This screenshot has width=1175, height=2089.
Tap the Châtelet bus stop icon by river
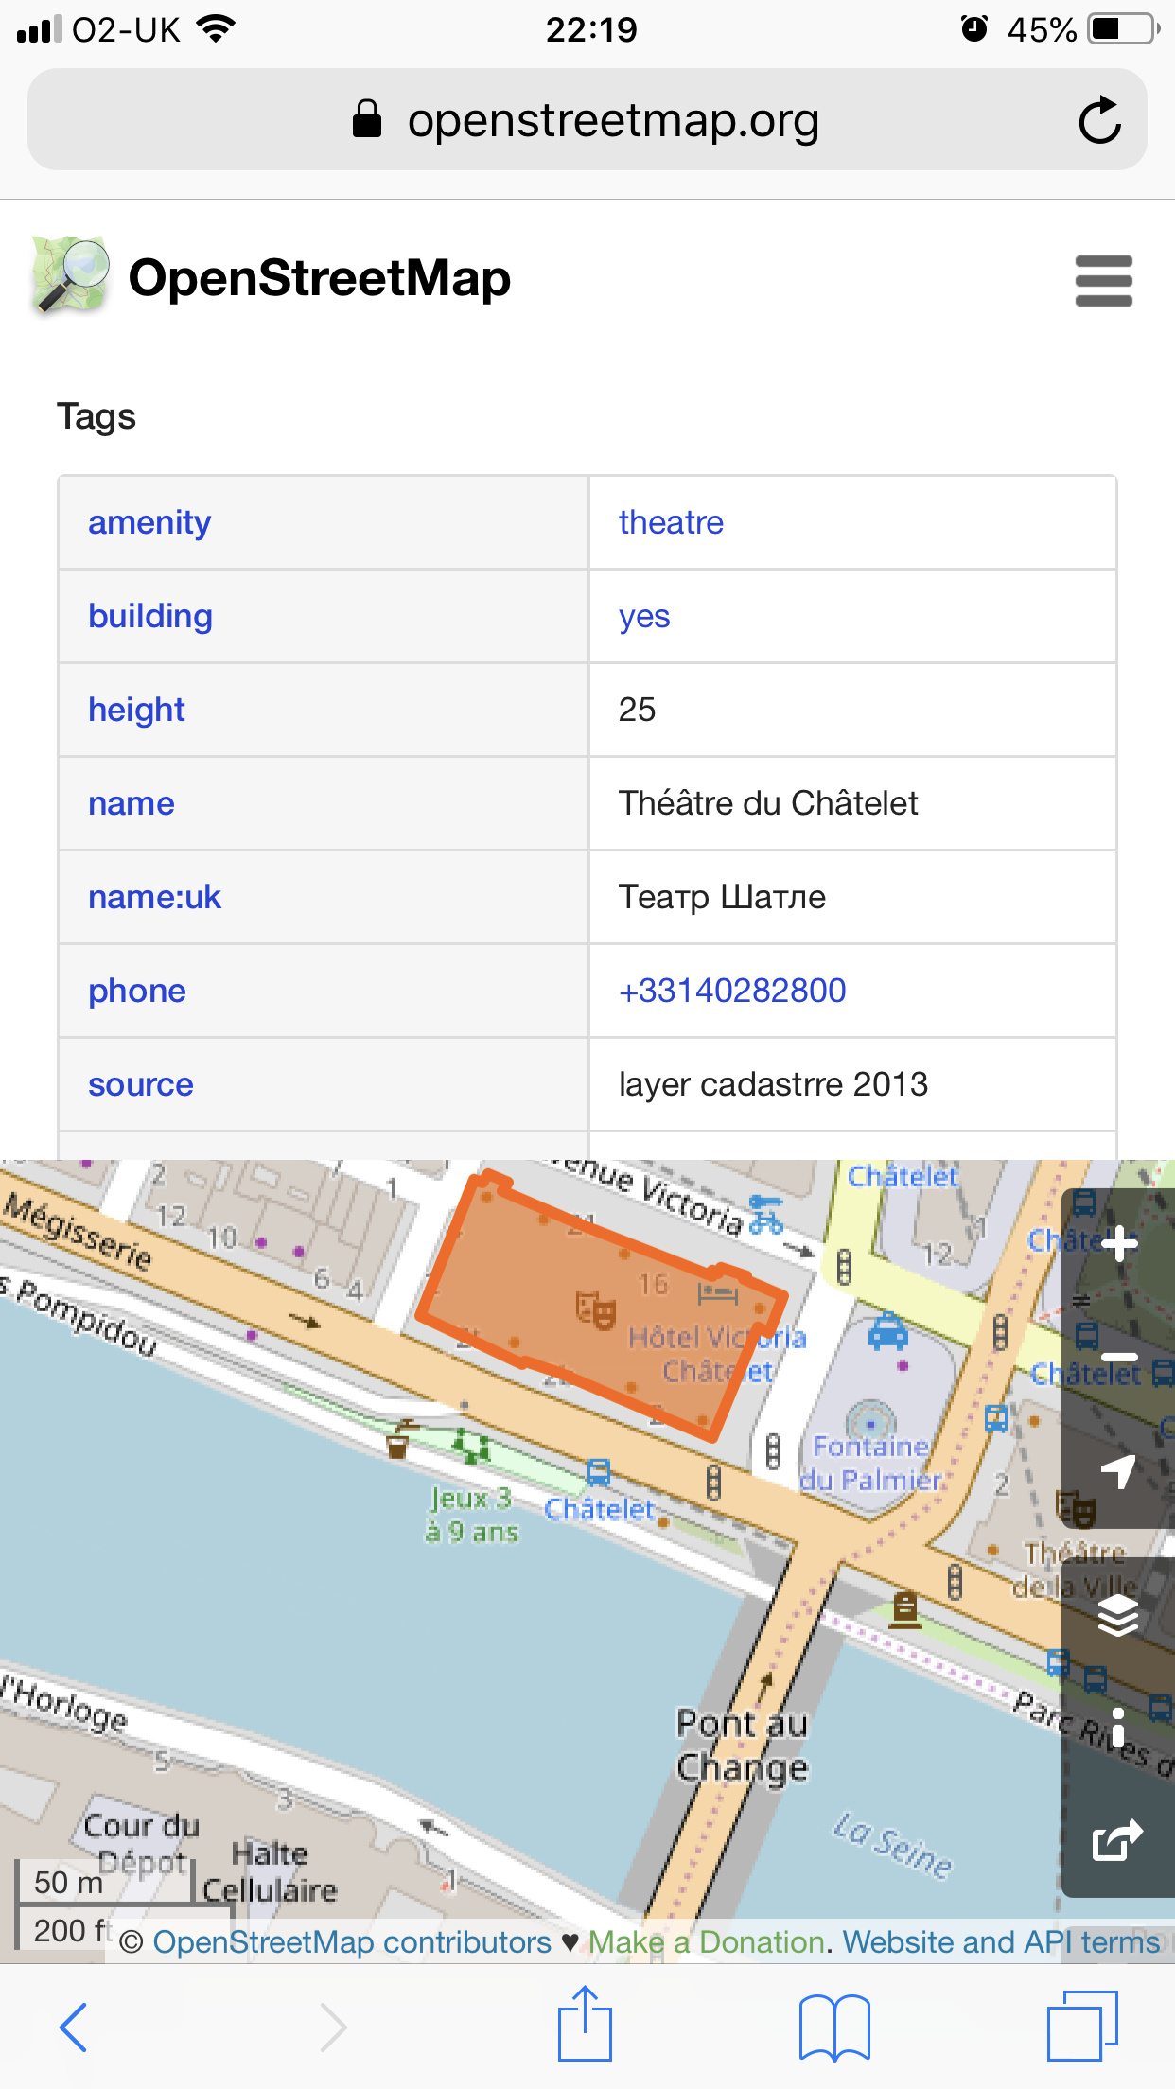click(x=598, y=1473)
